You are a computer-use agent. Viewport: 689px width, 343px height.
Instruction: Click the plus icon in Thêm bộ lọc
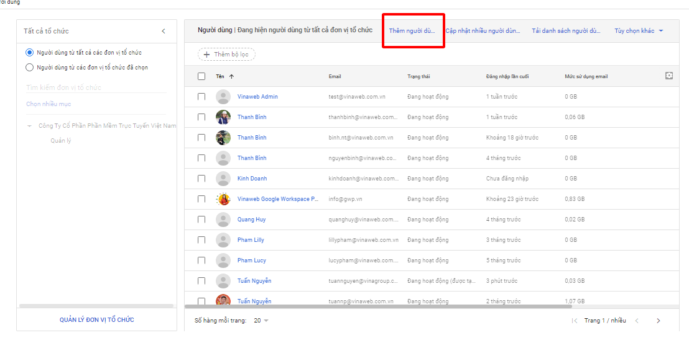(206, 55)
